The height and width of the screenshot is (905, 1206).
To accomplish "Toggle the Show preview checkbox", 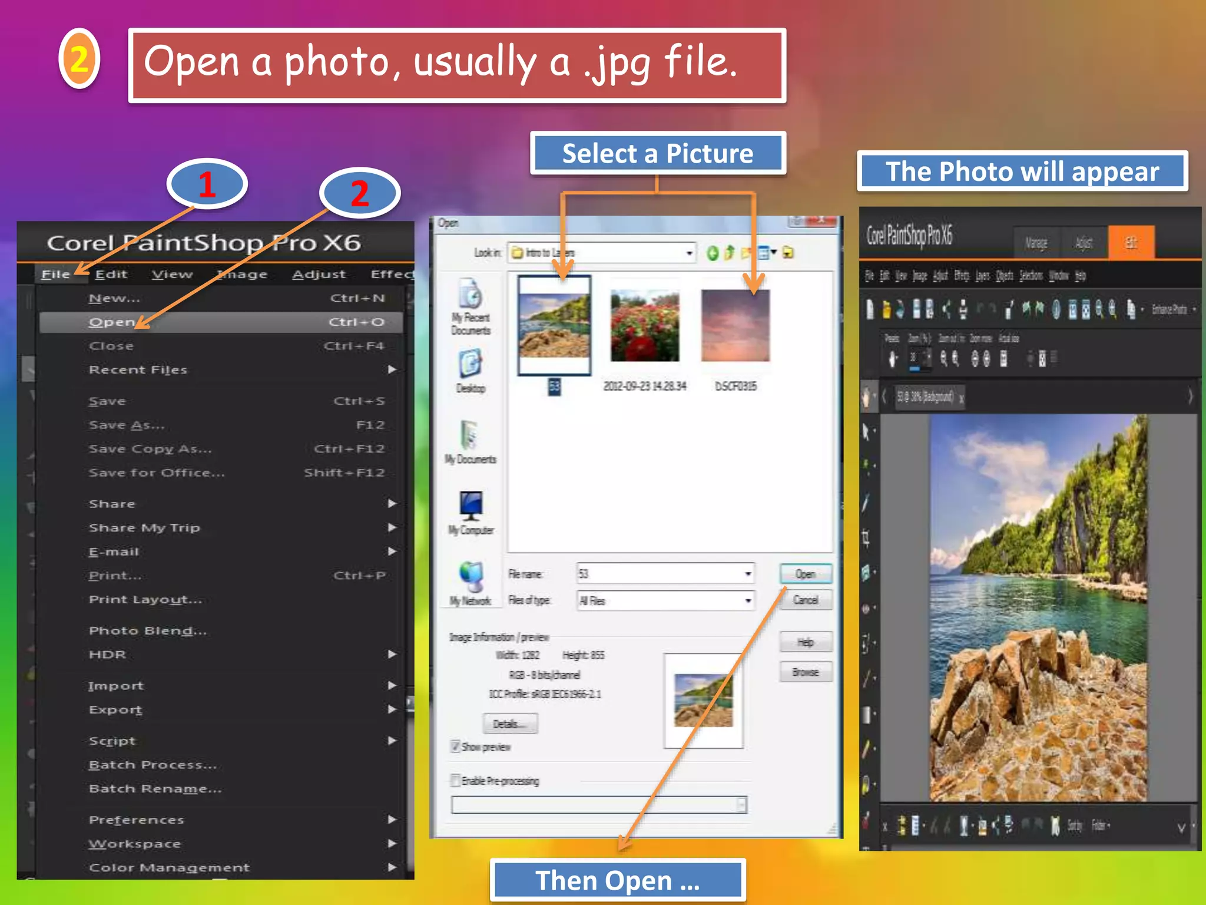I will (455, 747).
